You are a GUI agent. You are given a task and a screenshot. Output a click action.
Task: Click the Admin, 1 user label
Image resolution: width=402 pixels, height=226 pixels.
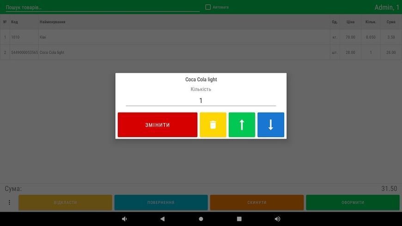(387, 7)
